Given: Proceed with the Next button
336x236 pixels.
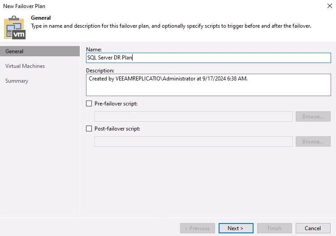Looking at the screenshot, I should pos(236,228).
